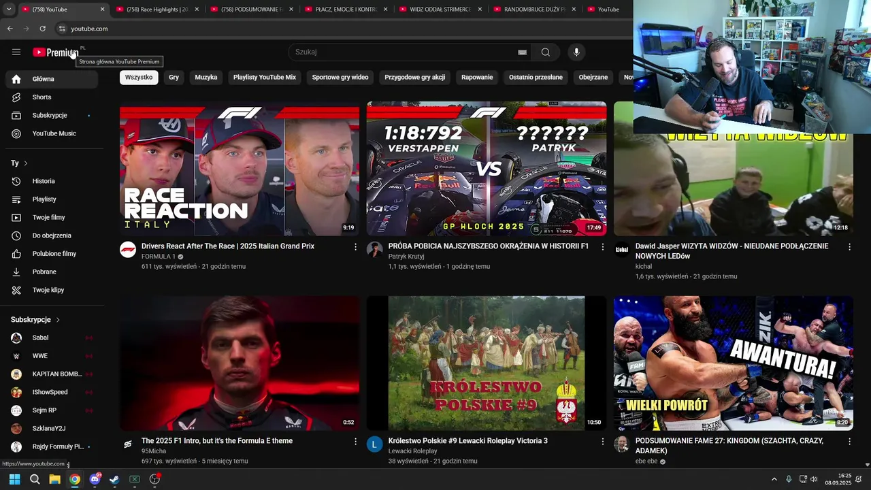The height and width of the screenshot is (490, 871).
Task: Go to Subskrypcje in the sidebar
Action: 52,116
